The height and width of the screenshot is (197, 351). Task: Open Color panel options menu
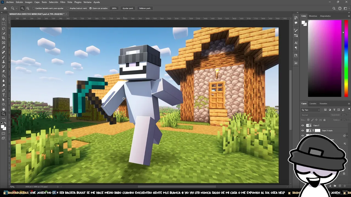pyautogui.click(x=349, y=16)
